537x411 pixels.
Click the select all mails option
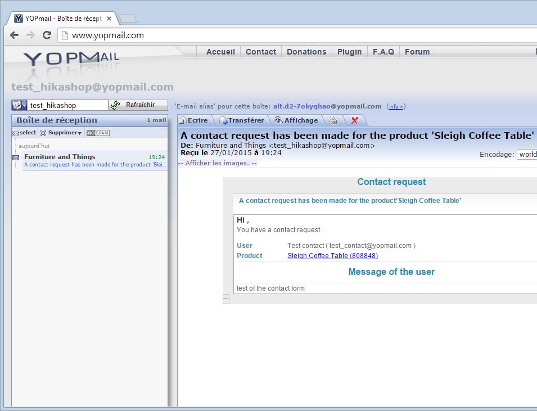[24, 133]
